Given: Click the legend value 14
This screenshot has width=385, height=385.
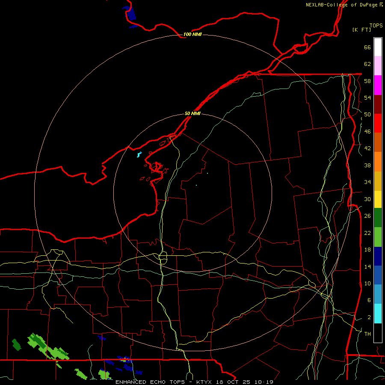Looking at the screenshot, I should (367, 267).
